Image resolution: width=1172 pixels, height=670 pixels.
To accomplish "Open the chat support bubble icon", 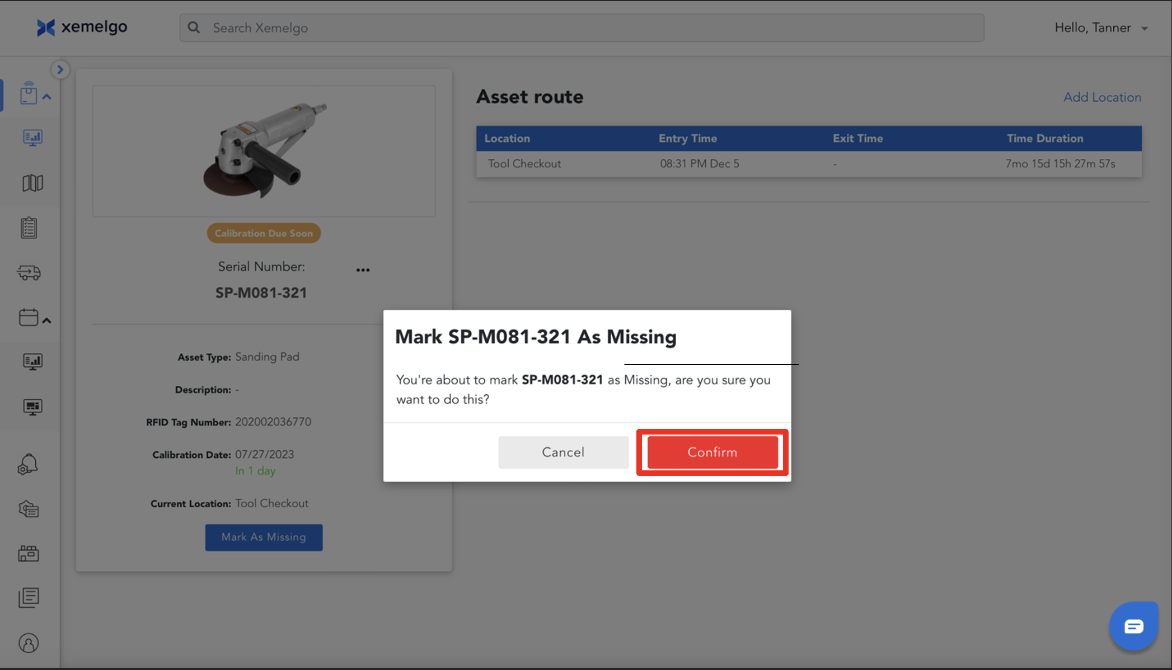I will (1133, 626).
